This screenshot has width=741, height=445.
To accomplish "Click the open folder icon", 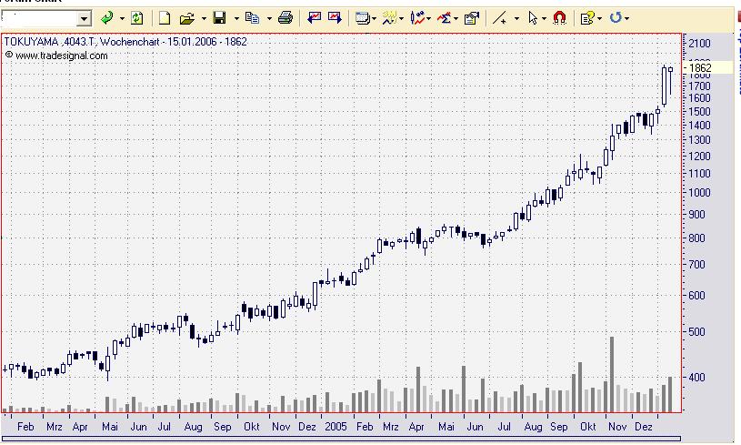I will [x=187, y=18].
